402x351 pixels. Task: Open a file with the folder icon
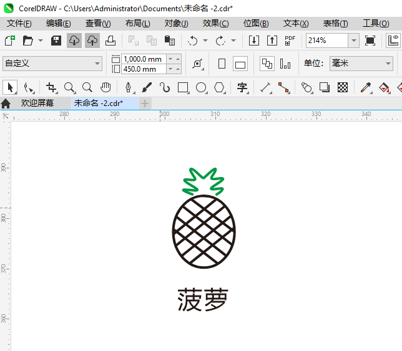pos(27,41)
